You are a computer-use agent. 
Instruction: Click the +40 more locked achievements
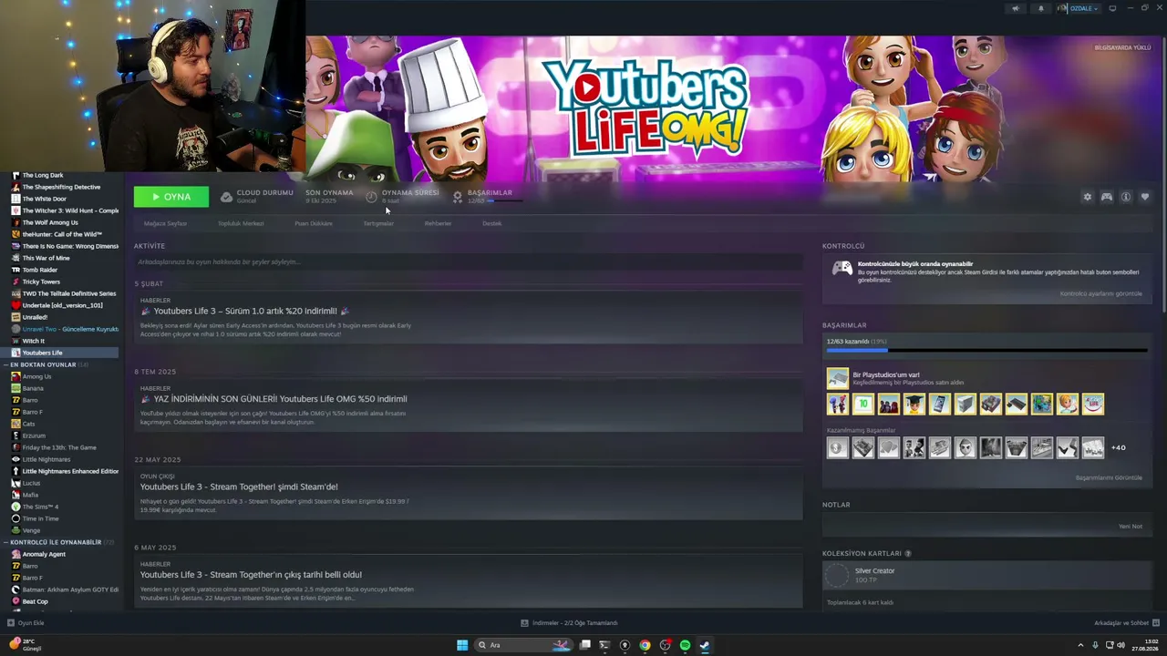click(1118, 448)
